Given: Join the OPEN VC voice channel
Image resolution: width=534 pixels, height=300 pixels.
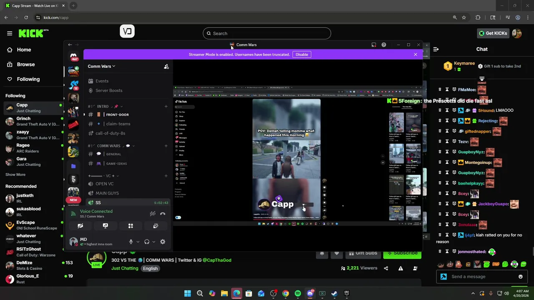Looking at the screenshot, I should 127,184.
